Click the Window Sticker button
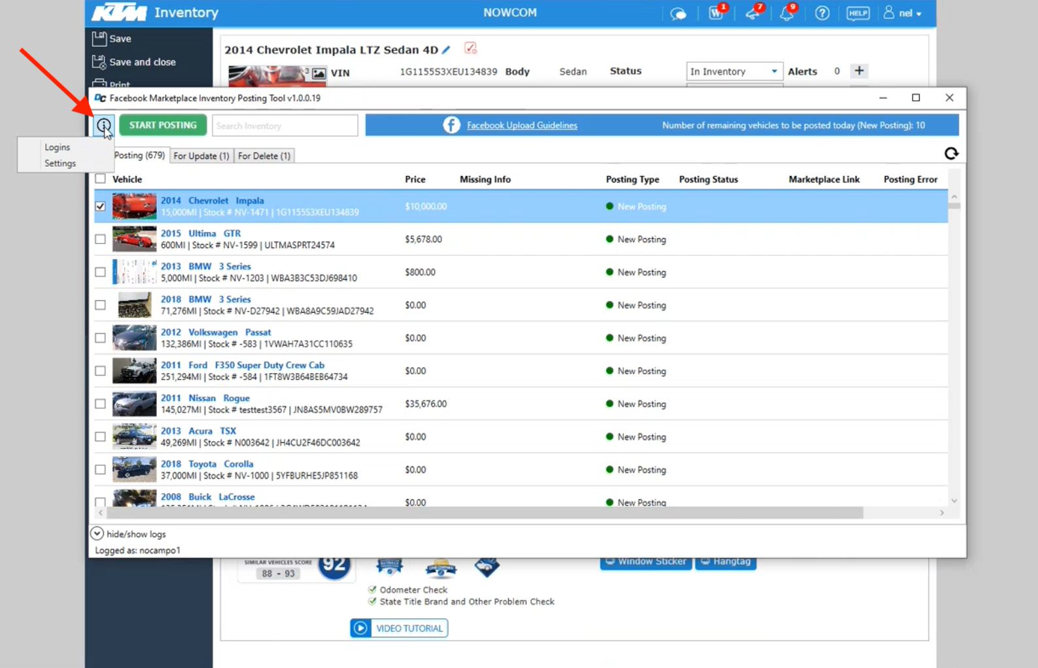This screenshot has width=1038, height=668. tap(646, 562)
